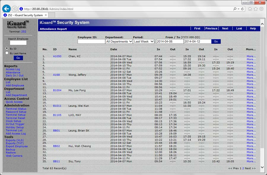This screenshot has height=175, width=267.
Task: Click the scrollbar down arrow
Action: coord(262,167)
